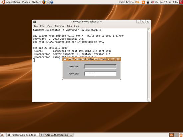Click the Username field in VNC dialog
The height and width of the screenshot is (137, 183).
click(x=100, y=67)
